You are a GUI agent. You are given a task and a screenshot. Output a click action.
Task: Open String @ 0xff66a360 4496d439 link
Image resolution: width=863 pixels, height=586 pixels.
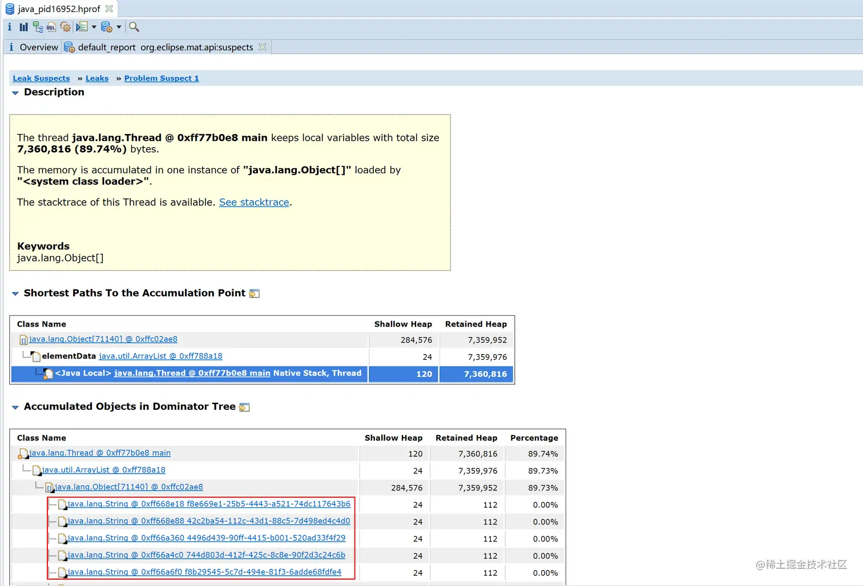tap(207, 538)
